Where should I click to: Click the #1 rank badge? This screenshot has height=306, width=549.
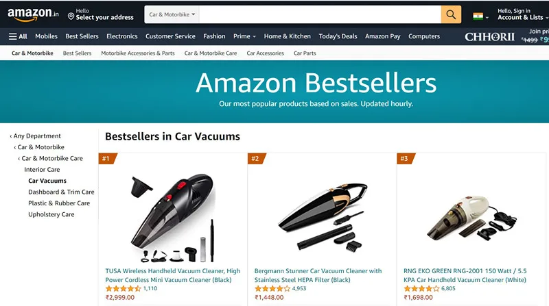[x=107, y=159]
